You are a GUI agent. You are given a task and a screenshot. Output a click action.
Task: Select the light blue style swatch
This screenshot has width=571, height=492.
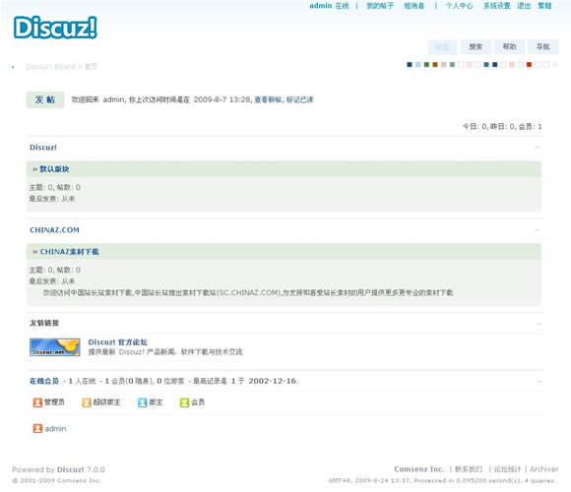(x=418, y=65)
